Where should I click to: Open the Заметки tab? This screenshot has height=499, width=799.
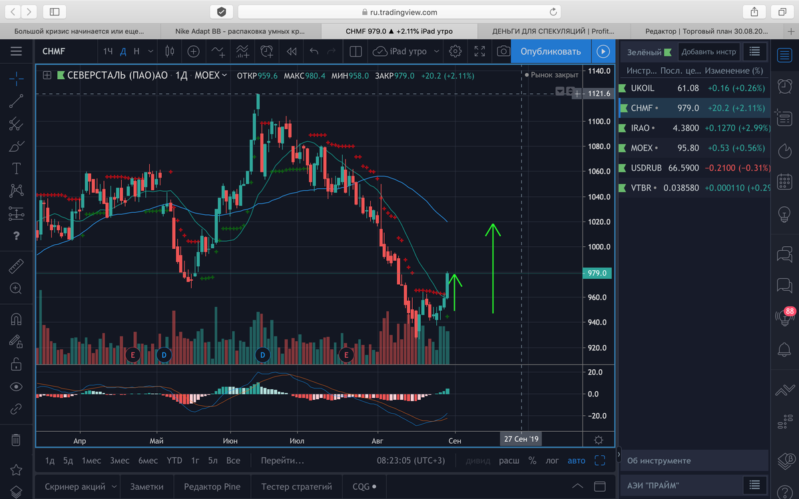click(146, 486)
